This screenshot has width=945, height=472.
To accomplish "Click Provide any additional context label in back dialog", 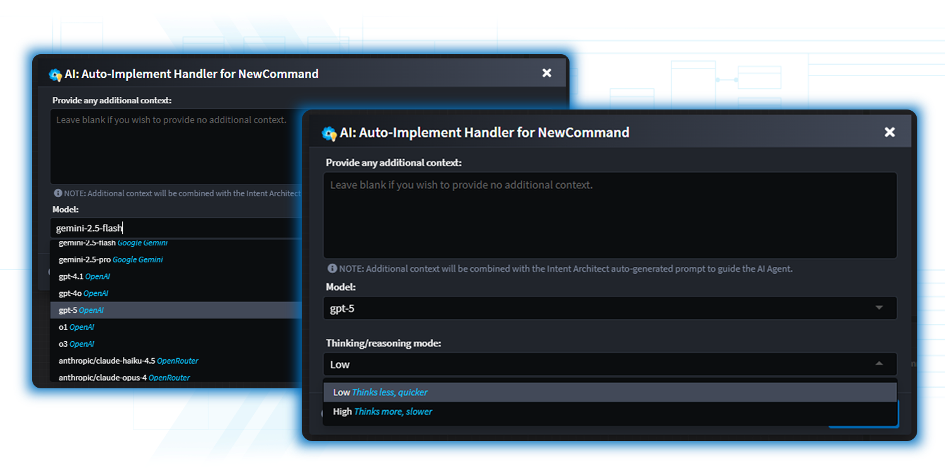I will tap(112, 100).
